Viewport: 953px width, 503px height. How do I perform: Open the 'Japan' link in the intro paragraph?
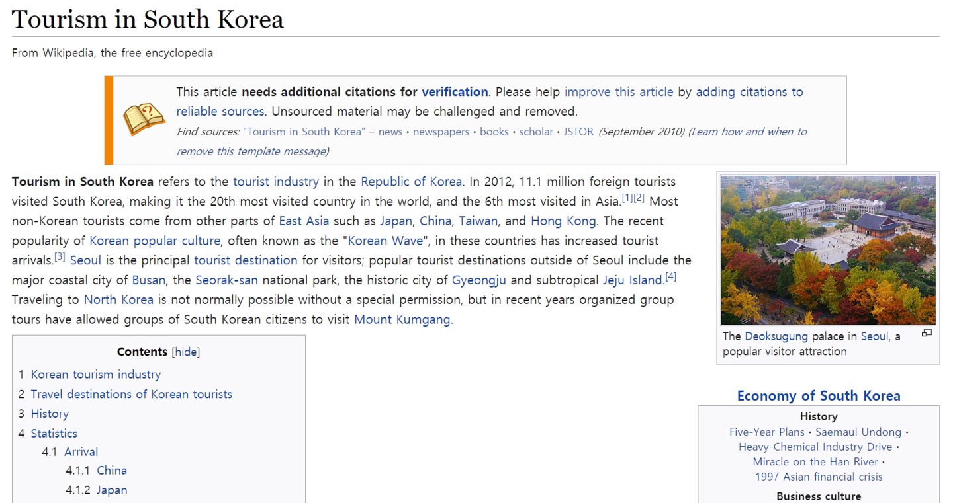396,221
